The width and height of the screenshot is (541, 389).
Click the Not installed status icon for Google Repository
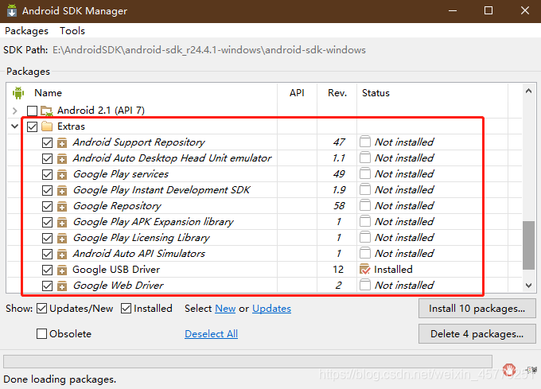pyautogui.click(x=364, y=205)
